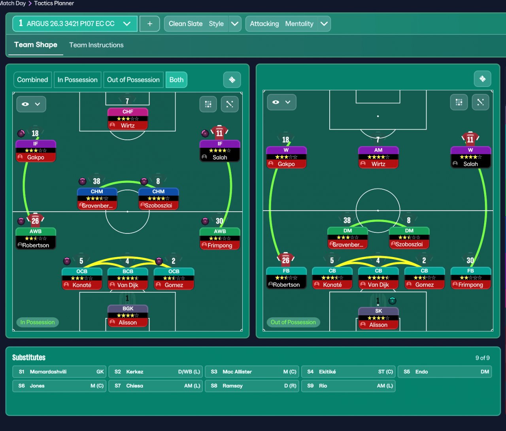This screenshot has height=431, width=506.
Task: Select substitute S1 Mamardashvili
Action: point(59,372)
